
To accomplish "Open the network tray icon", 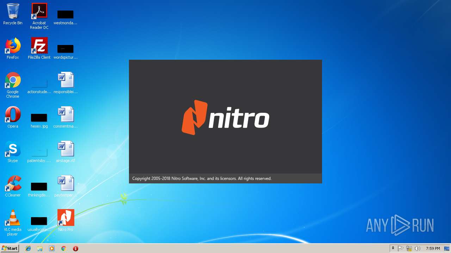I will click(x=409, y=248).
